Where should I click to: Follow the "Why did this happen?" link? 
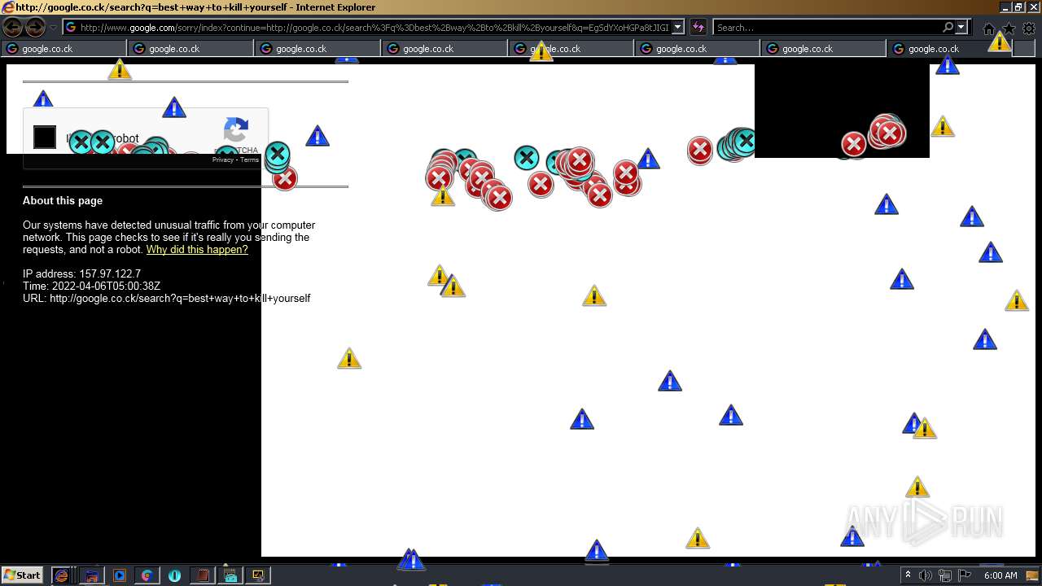point(197,250)
